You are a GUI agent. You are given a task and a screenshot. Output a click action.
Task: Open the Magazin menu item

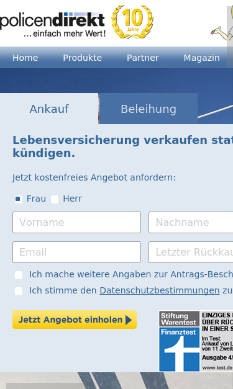click(202, 58)
